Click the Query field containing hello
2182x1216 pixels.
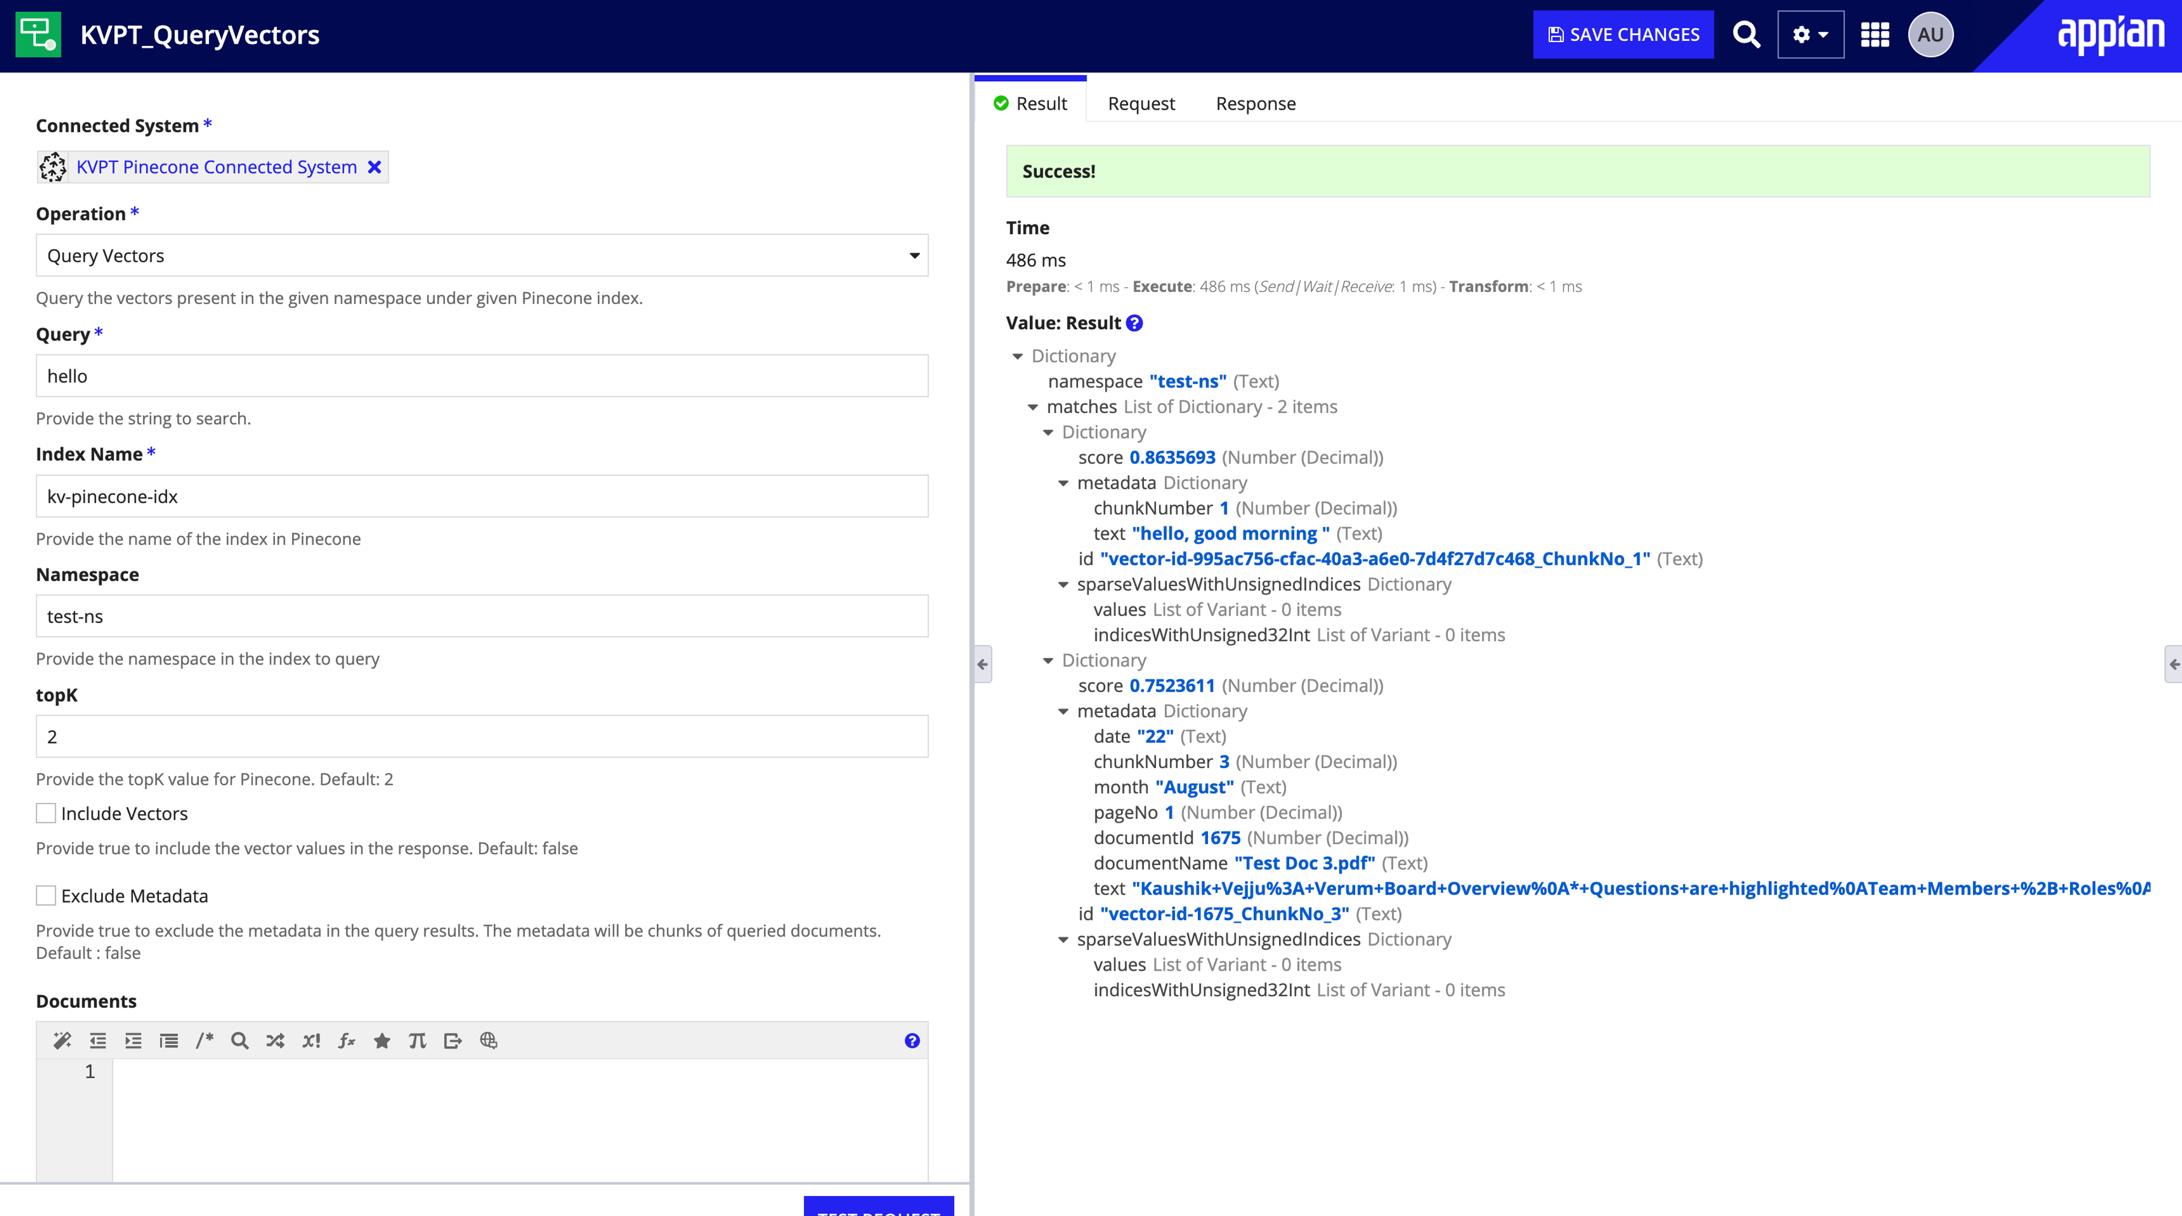tap(482, 375)
